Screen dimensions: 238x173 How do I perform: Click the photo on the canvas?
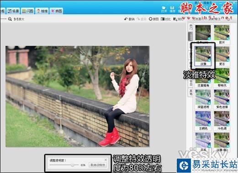77,96
